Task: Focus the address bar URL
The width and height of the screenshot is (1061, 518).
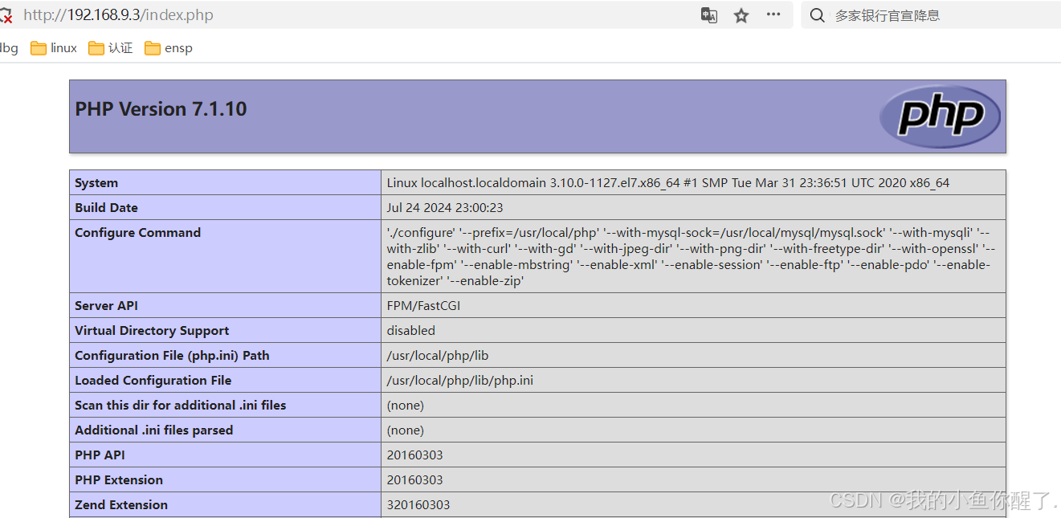Action: 119,15
